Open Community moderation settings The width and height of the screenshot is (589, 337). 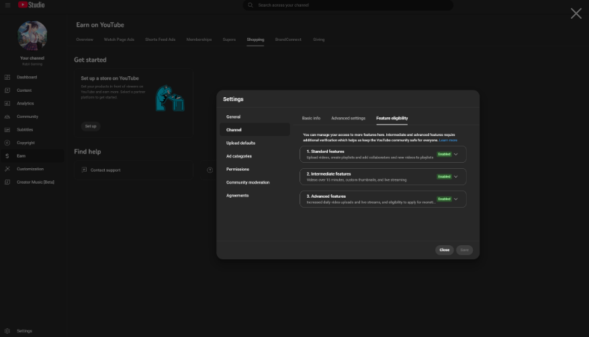tap(255, 182)
